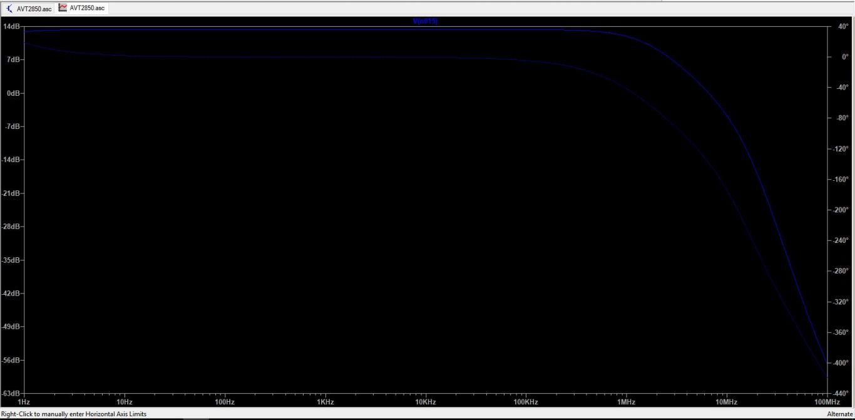Viewport: 855px width, 420px height.
Task: Click the Right-Click horizontal axis limits status message
Action: (74, 414)
